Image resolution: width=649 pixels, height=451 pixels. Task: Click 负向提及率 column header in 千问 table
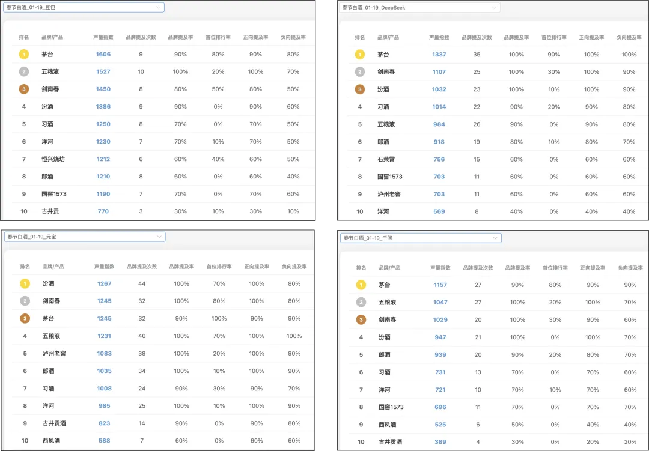630,268
